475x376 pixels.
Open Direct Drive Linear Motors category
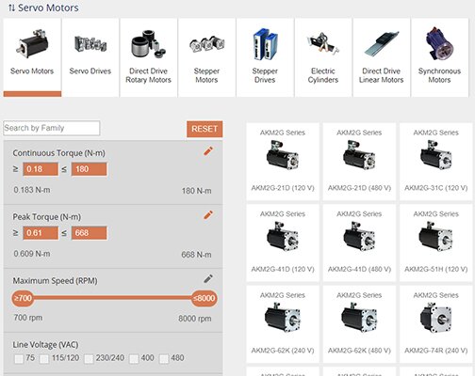(382, 57)
